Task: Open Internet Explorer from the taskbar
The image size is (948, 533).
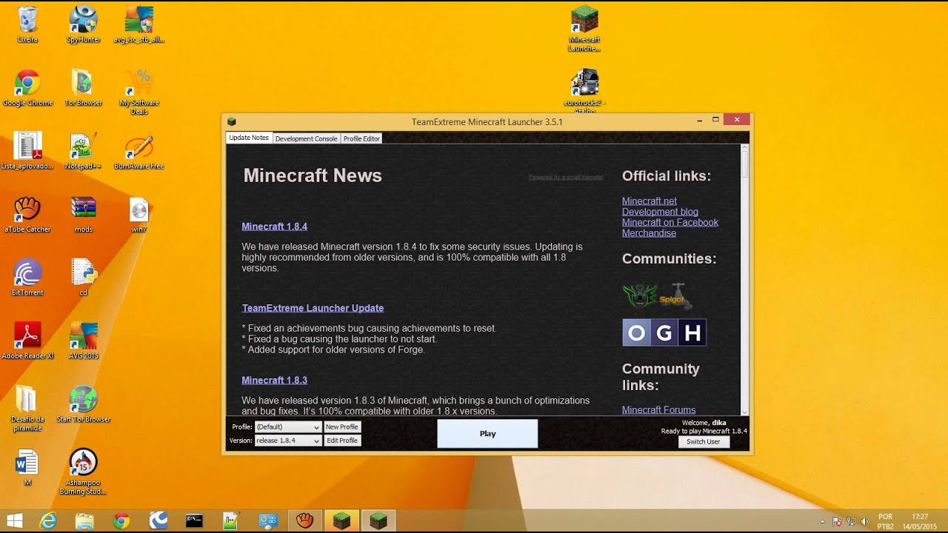Action: coord(48,521)
